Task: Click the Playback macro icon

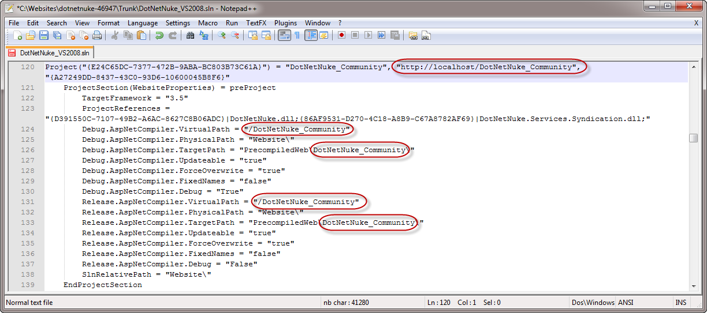Action: (x=369, y=36)
